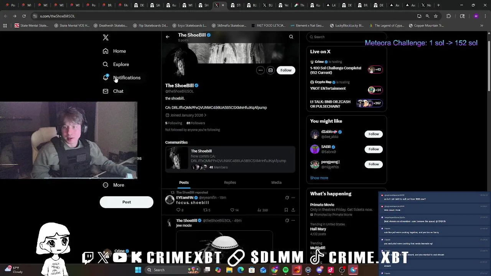Click the profile search magnifier icon

click(x=291, y=37)
